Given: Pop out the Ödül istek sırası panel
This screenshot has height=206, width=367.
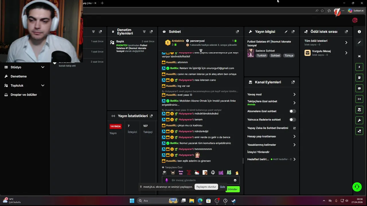Looking at the screenshot, I should (346, 32).
